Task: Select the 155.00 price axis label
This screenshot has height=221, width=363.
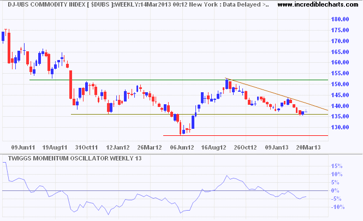Action: (340, 73)
